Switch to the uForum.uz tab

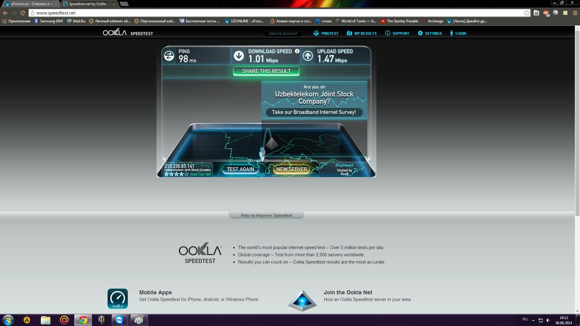point(30,4)
